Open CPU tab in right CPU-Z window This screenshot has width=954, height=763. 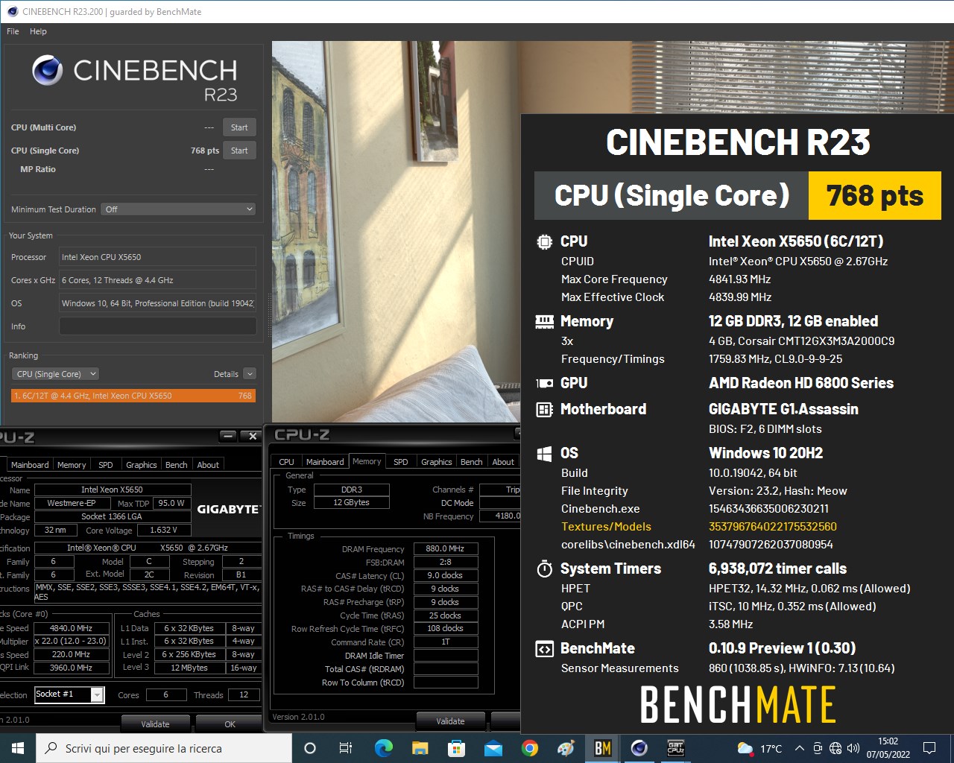[286, 461]
